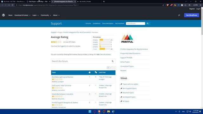203x114 pixels.
Task: Click the 'See all reviews' link
Action: 105,54
